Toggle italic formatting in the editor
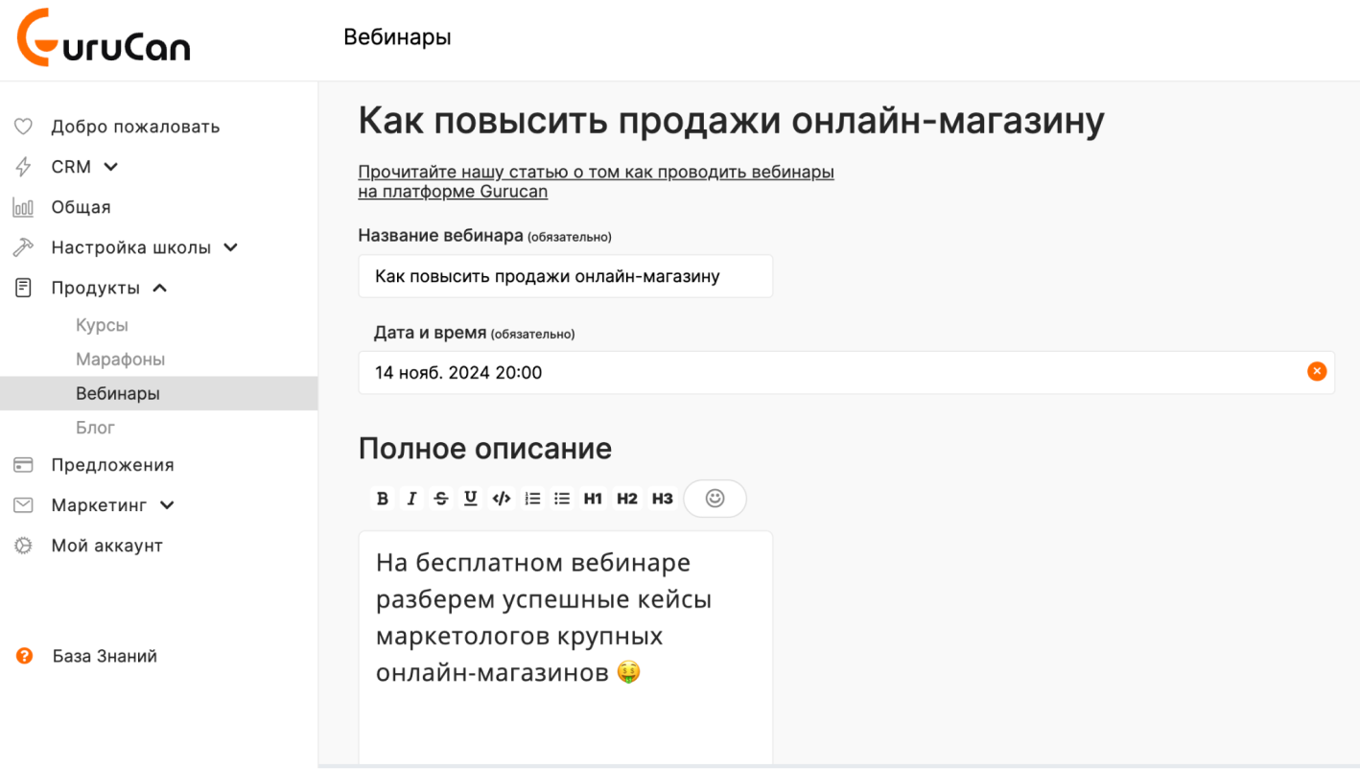 click(411, 499)
